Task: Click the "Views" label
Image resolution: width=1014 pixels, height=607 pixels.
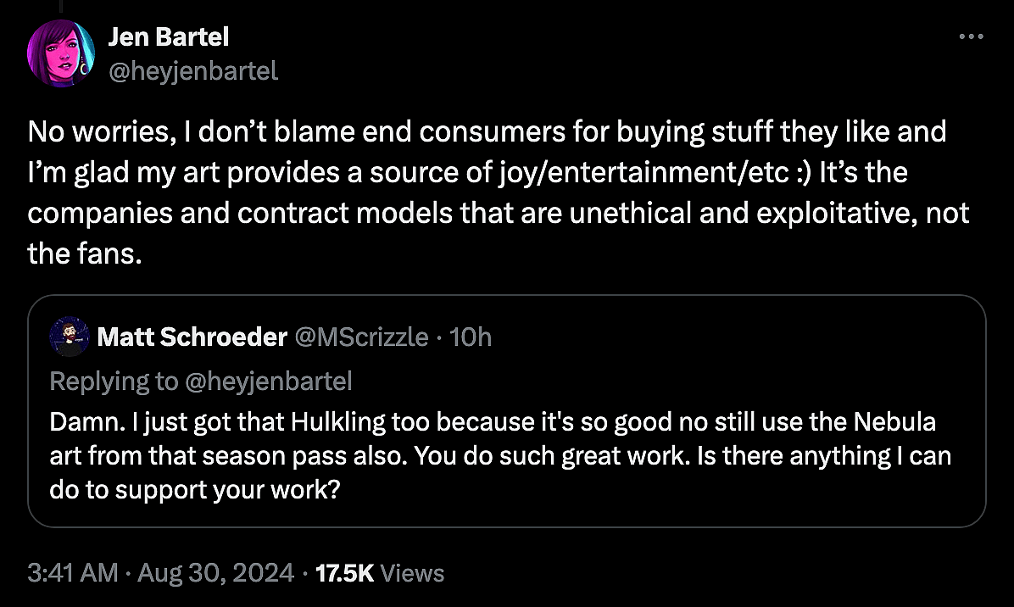Action: point(411,573)
